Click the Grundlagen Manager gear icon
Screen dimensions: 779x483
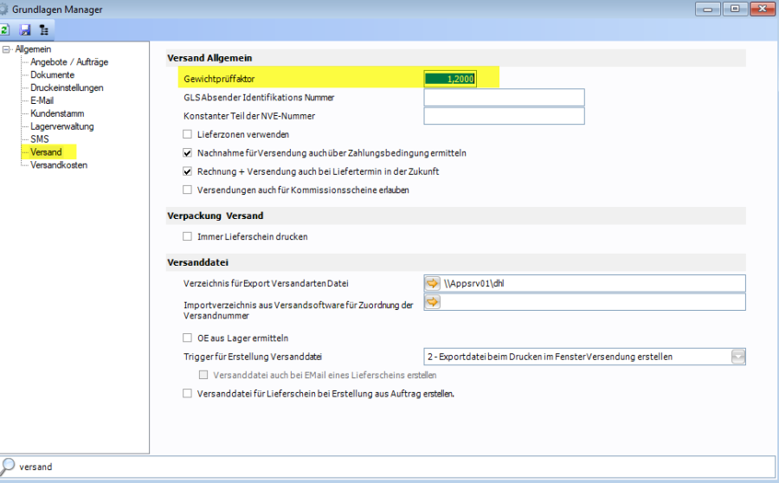tap(4, 10)
